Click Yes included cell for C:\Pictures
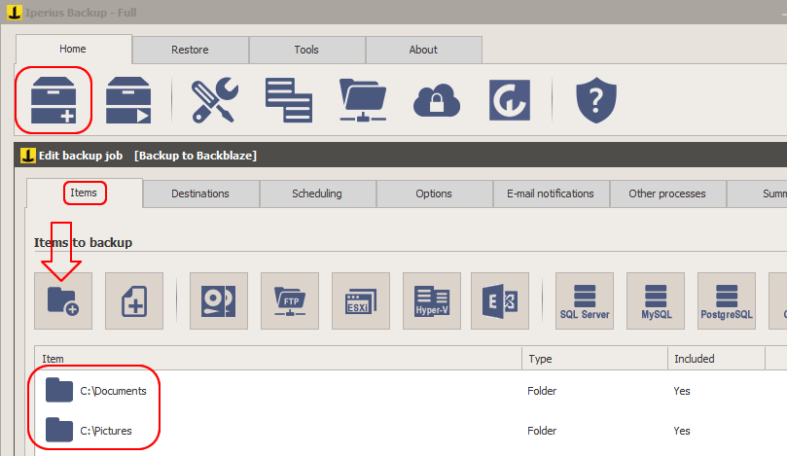Screen dimensions: 787x456 coord(682,431)
